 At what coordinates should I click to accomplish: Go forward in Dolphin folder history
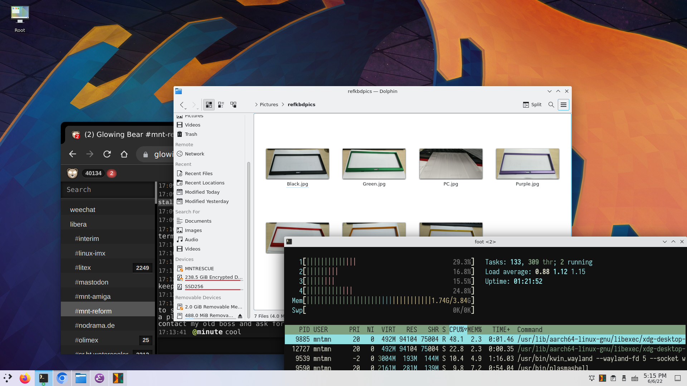[x=194, y=105]
